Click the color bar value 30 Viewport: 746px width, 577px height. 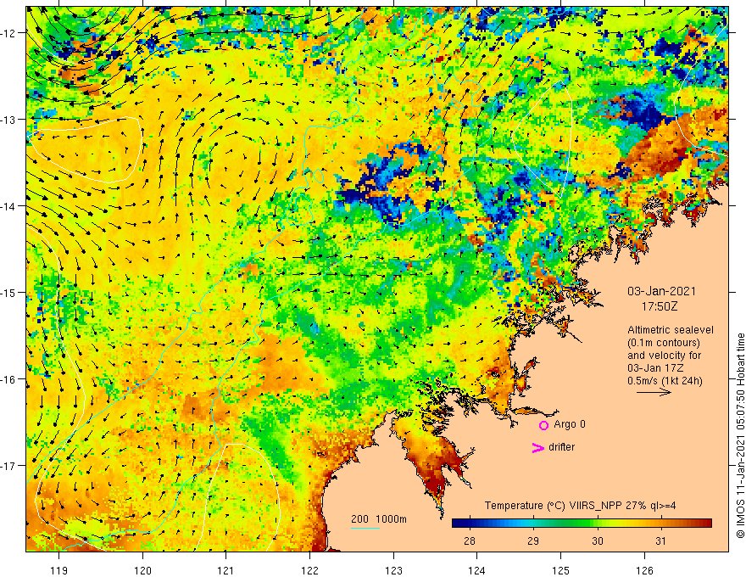597,541
